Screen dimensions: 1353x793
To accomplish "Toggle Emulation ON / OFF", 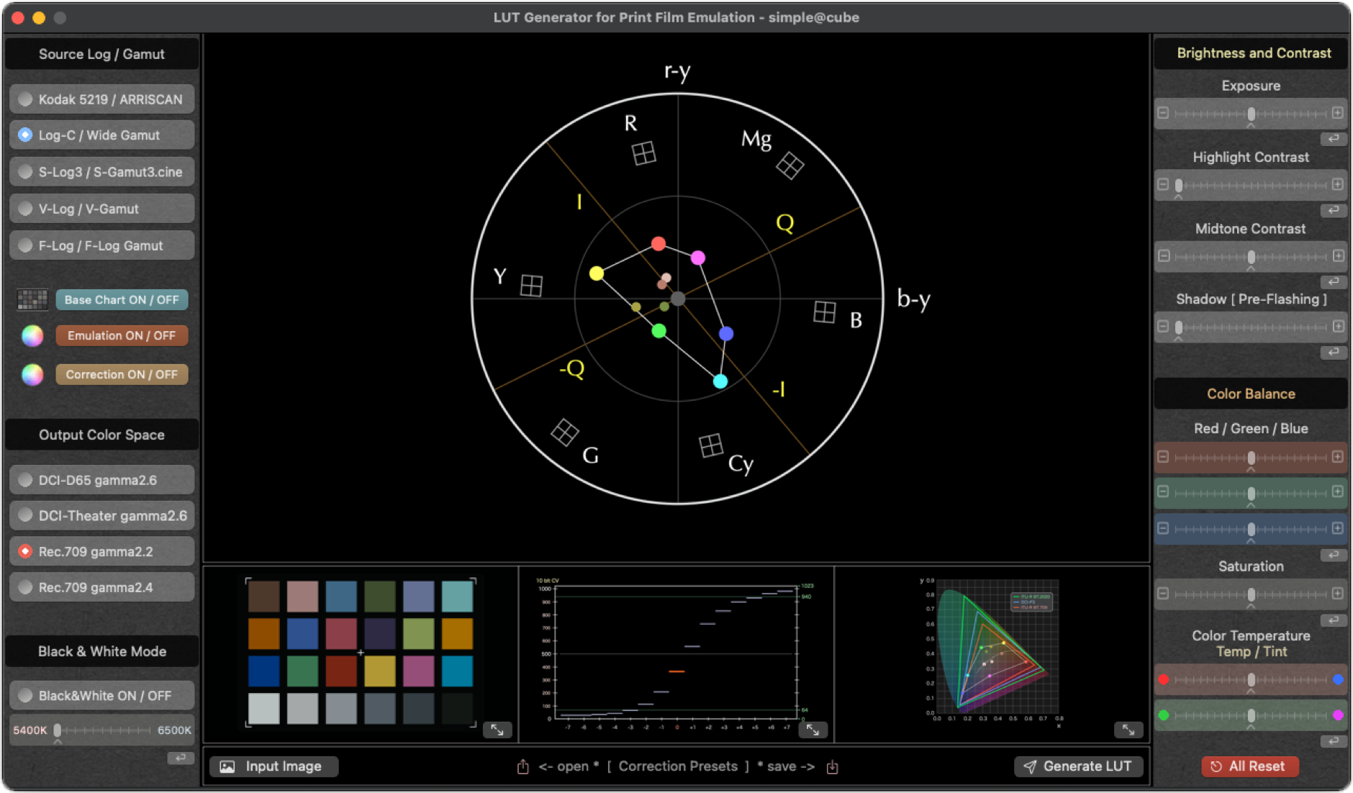I will pos(121,335).
